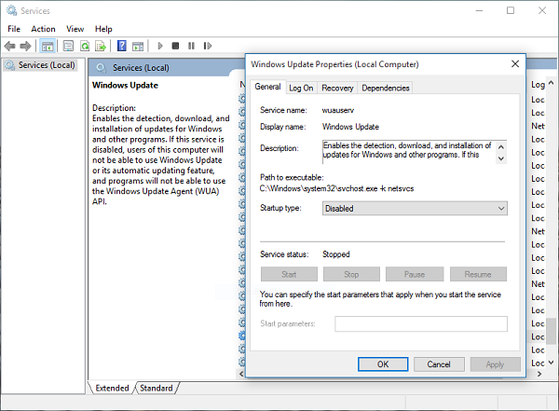Close the Windows Update Properties dialog
The width and height of the screenshot is (559, 411).
(515, 64)
